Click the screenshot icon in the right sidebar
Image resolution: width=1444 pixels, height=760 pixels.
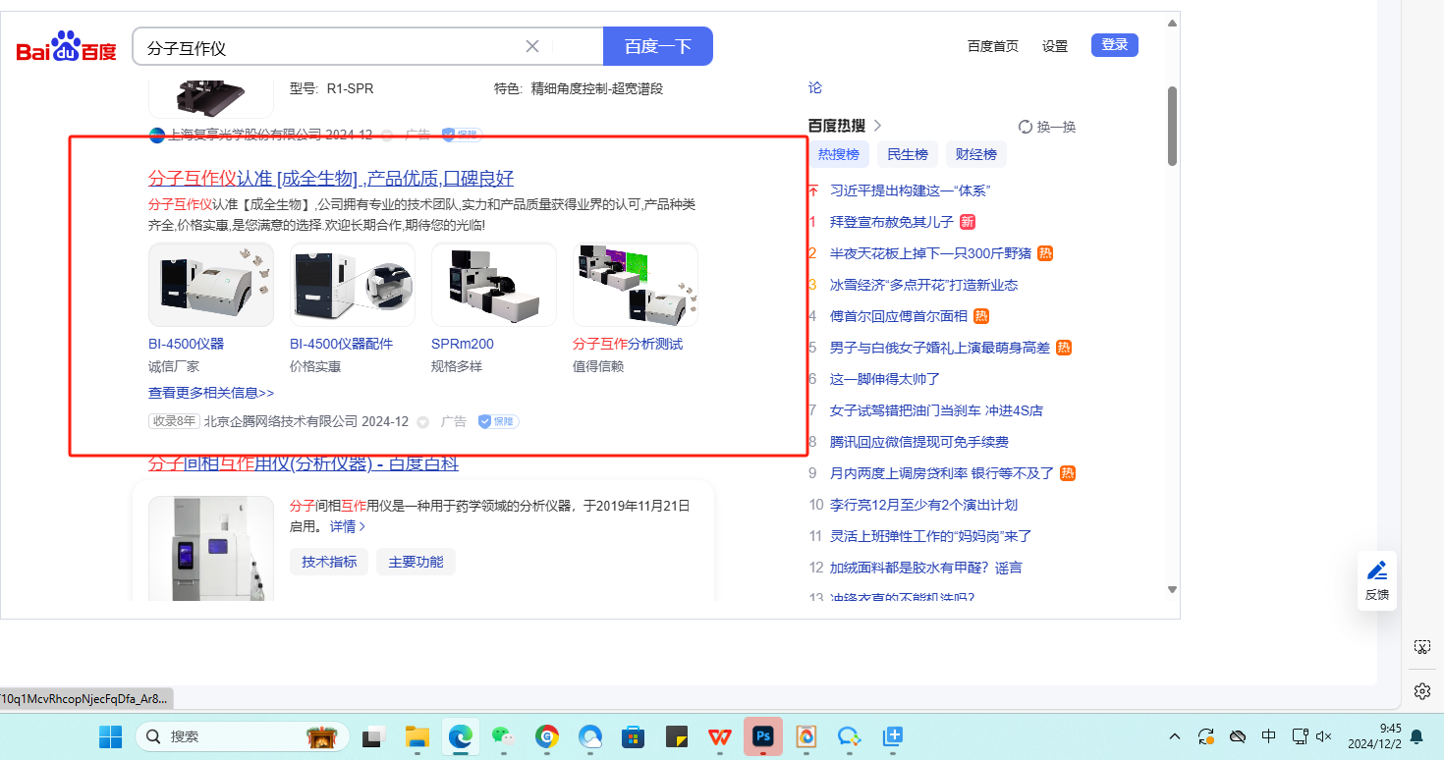pyautogui.click(x=1422, y=646)
